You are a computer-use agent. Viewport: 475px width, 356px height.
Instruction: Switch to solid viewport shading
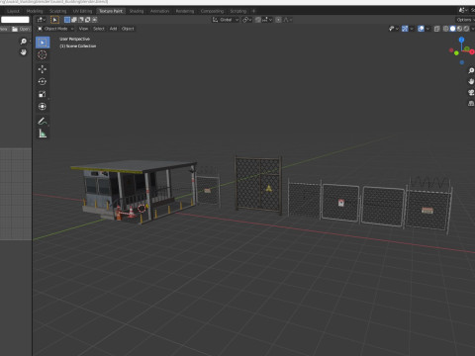tap(452, 29)
